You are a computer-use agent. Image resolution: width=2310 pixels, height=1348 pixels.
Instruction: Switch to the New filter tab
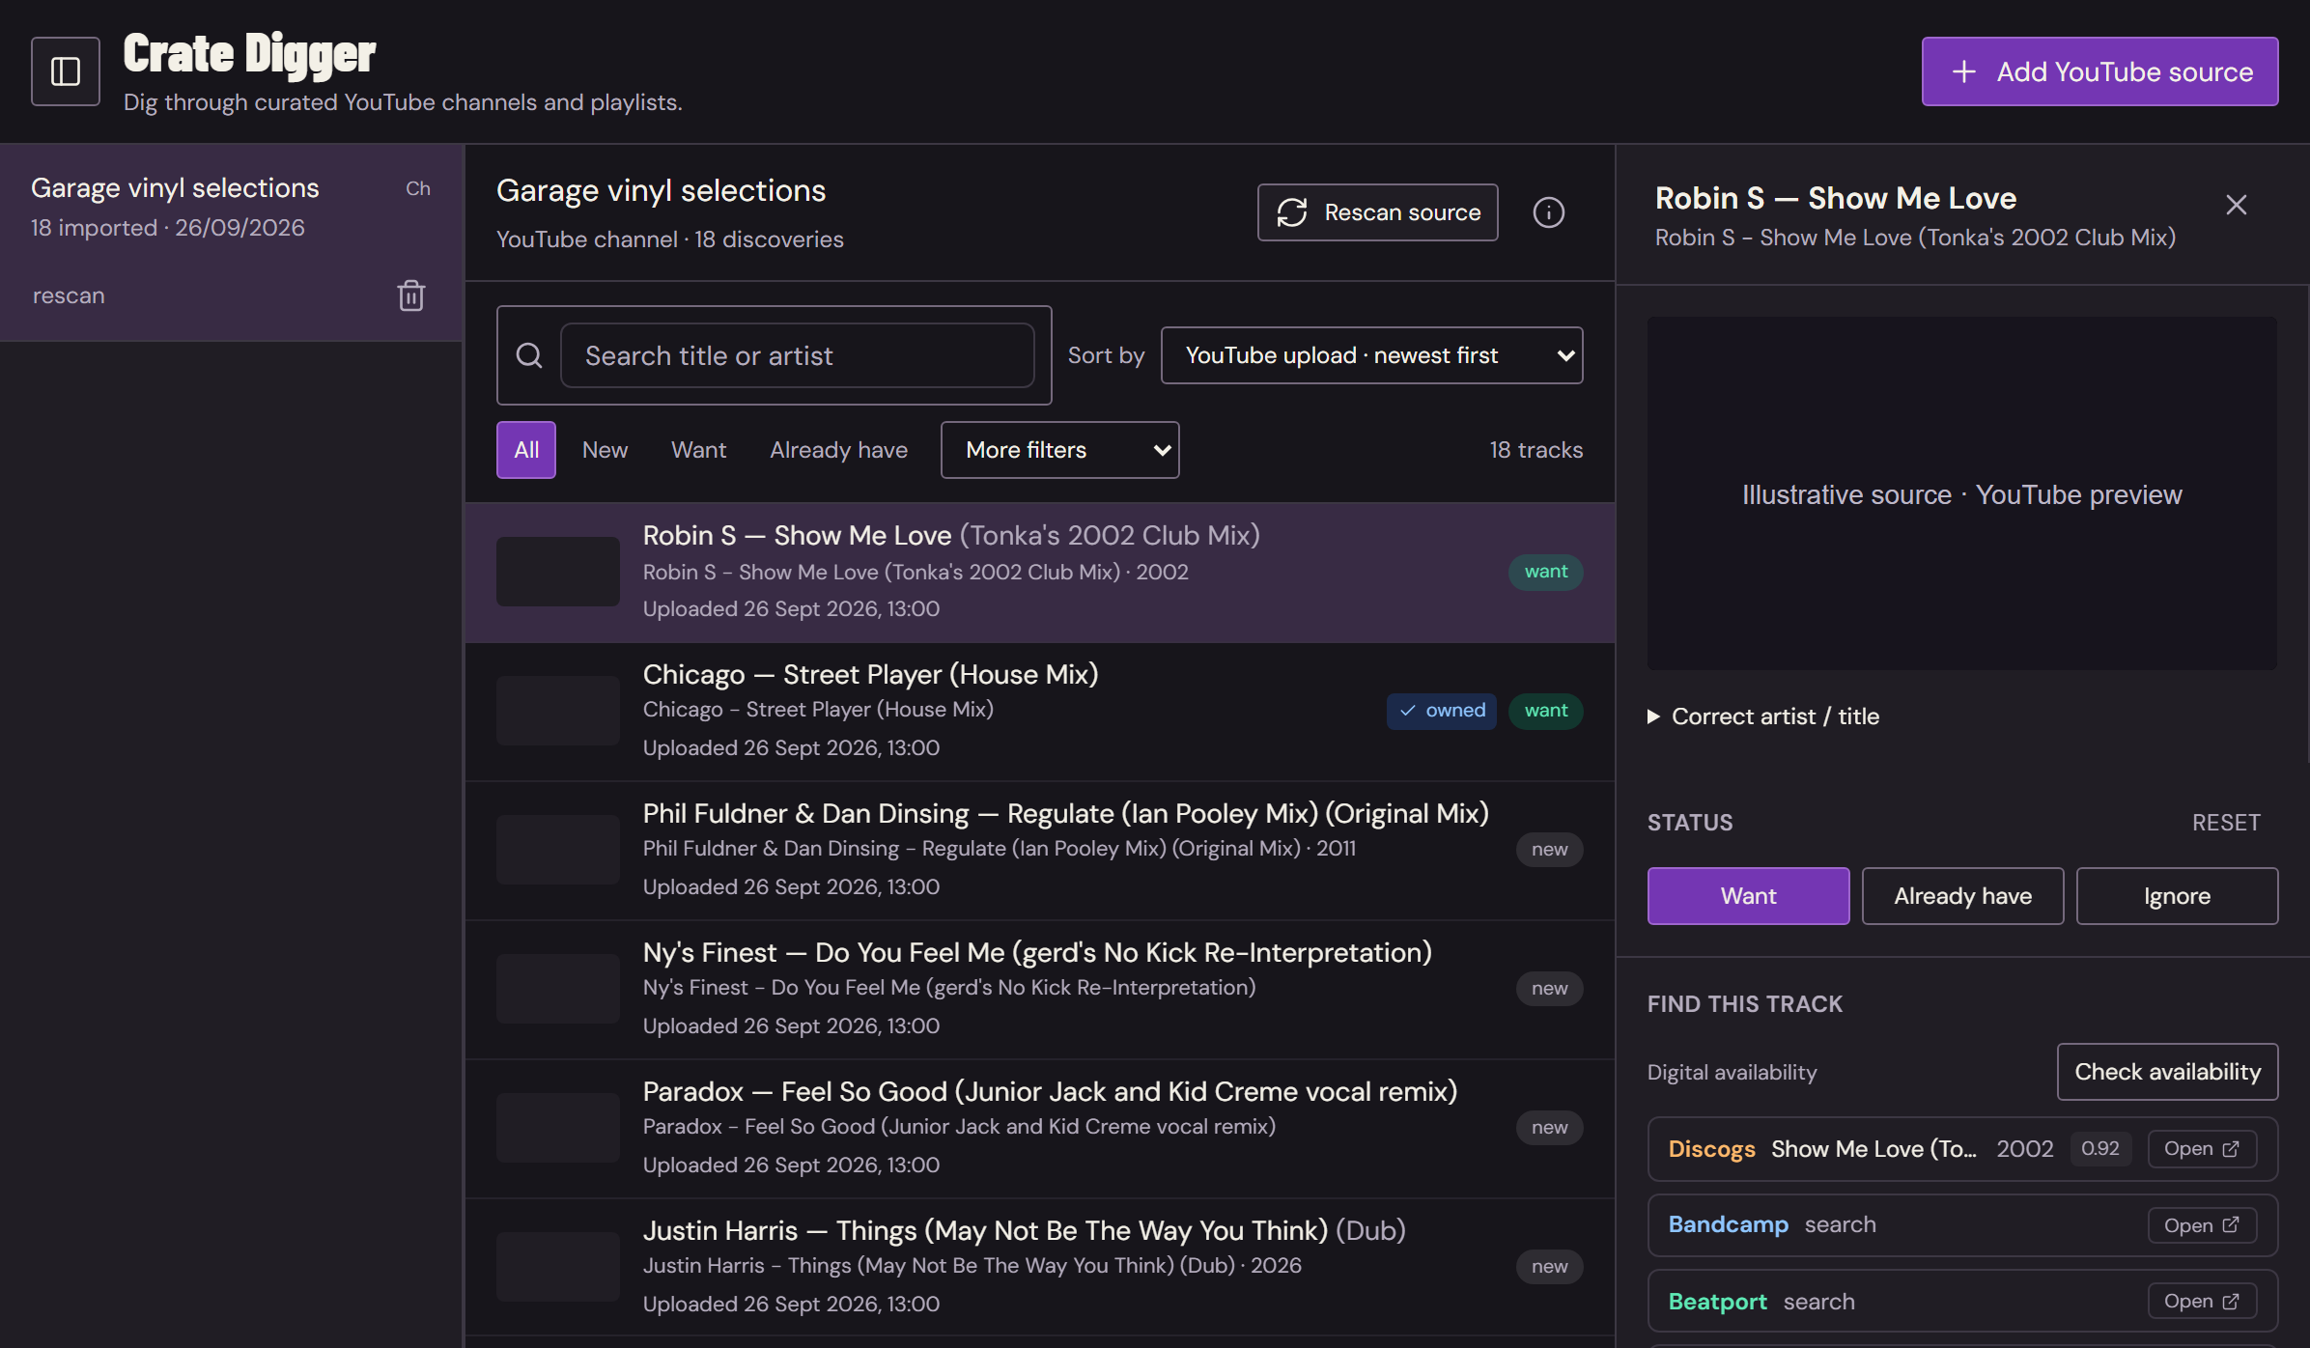click(605, 450)
